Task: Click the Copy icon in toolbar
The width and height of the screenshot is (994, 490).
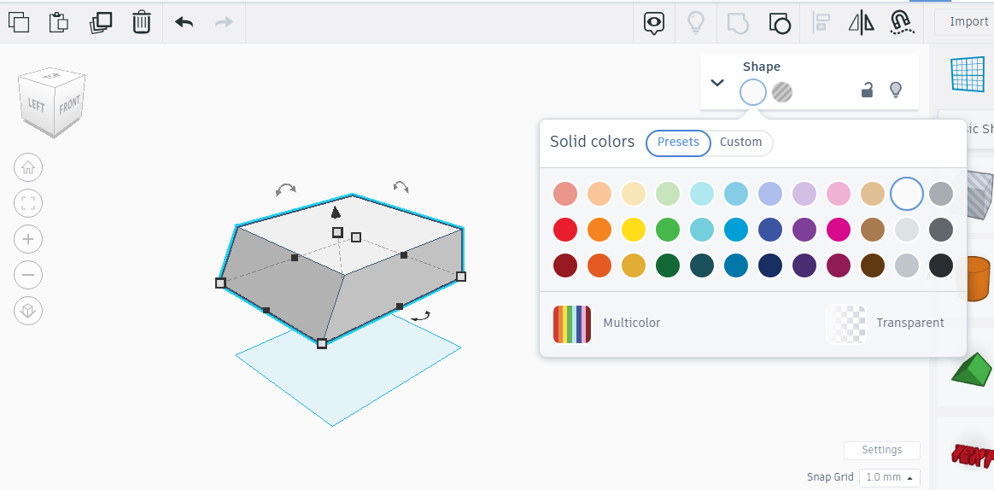Action: point(19,22)
